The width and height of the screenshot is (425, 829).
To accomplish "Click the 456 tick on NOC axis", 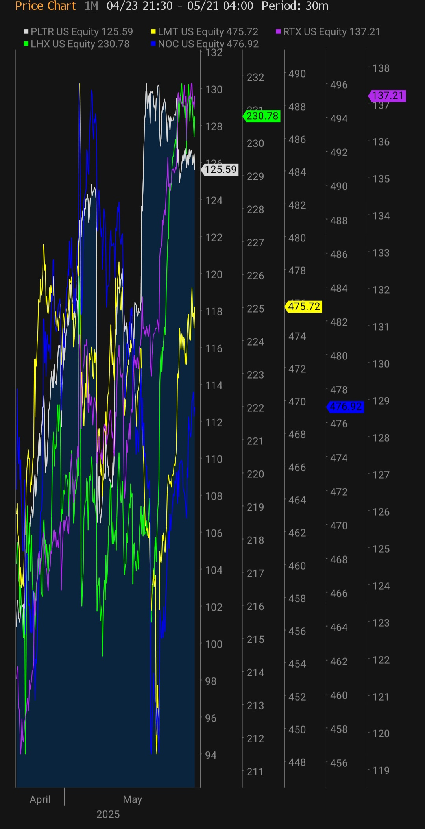I will pos(339,763).
